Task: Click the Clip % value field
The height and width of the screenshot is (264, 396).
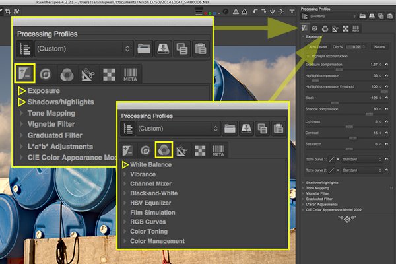Action: click(x=353, y=47)
